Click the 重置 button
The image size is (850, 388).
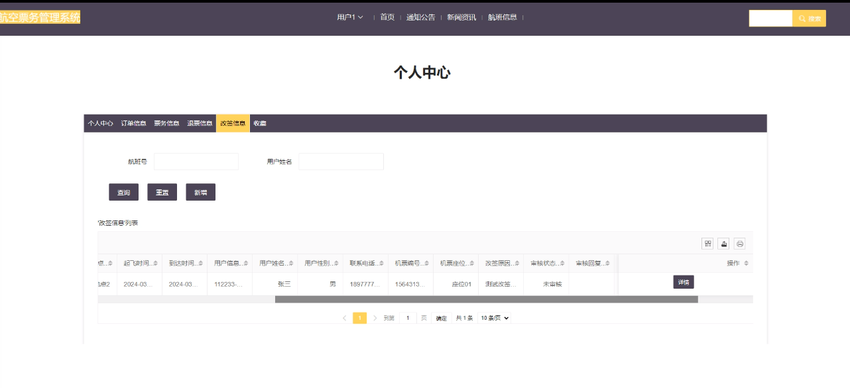pyautogui.click(x=162, y=192)
